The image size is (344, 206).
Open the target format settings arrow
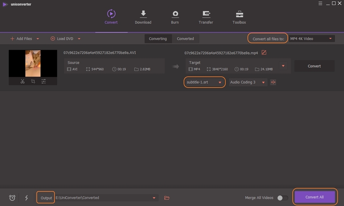pyautogui.click(x=283, y=66)
